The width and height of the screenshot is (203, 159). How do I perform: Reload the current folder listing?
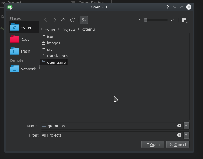tap(73, 20)
